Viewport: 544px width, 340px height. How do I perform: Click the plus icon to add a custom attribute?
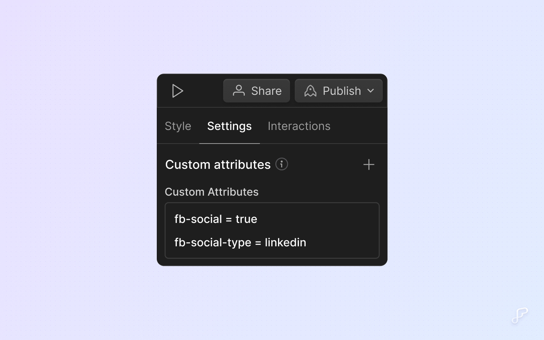coord(369,164)
